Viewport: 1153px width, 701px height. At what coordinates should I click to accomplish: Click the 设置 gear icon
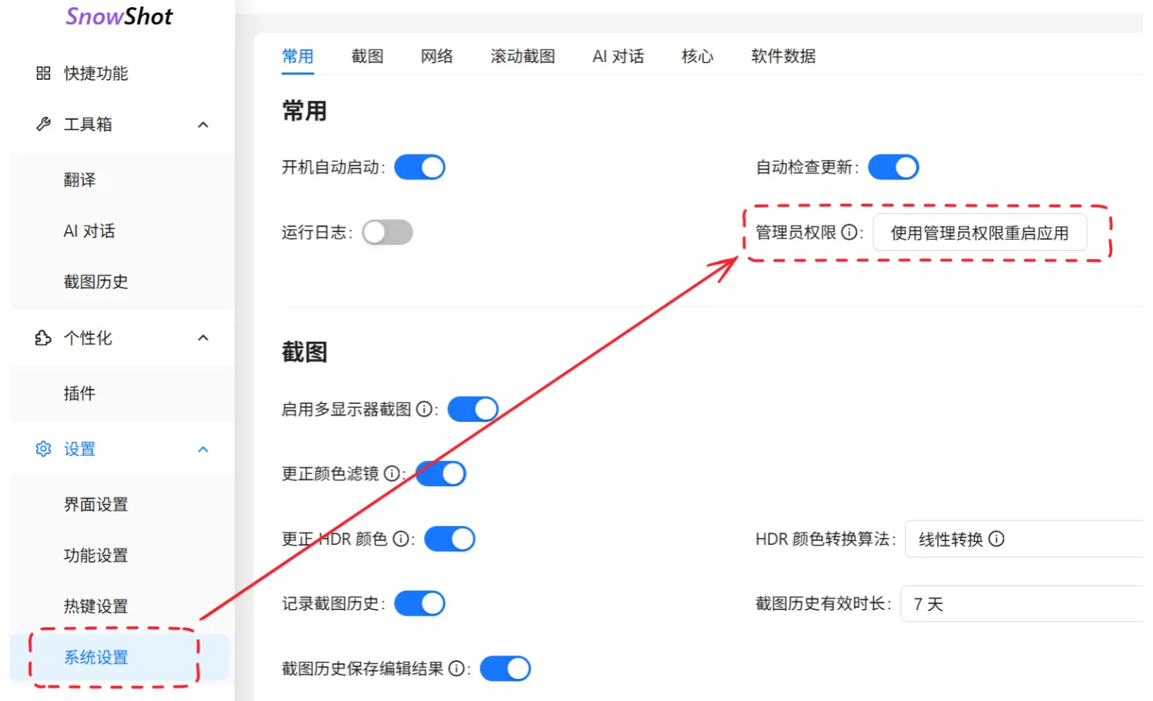pyautogui.click(x=43, y=449)
